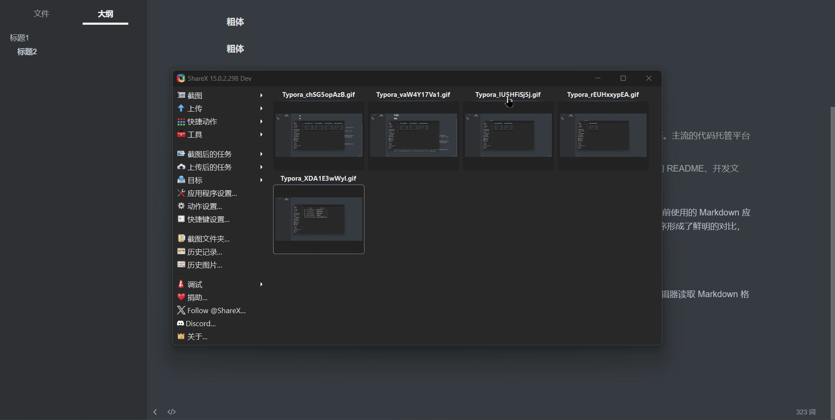
Task: Click the ShareX logo icon in title bar
Action: [x=181, y=78]
